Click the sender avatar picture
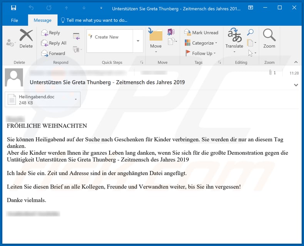 point(14,78)
